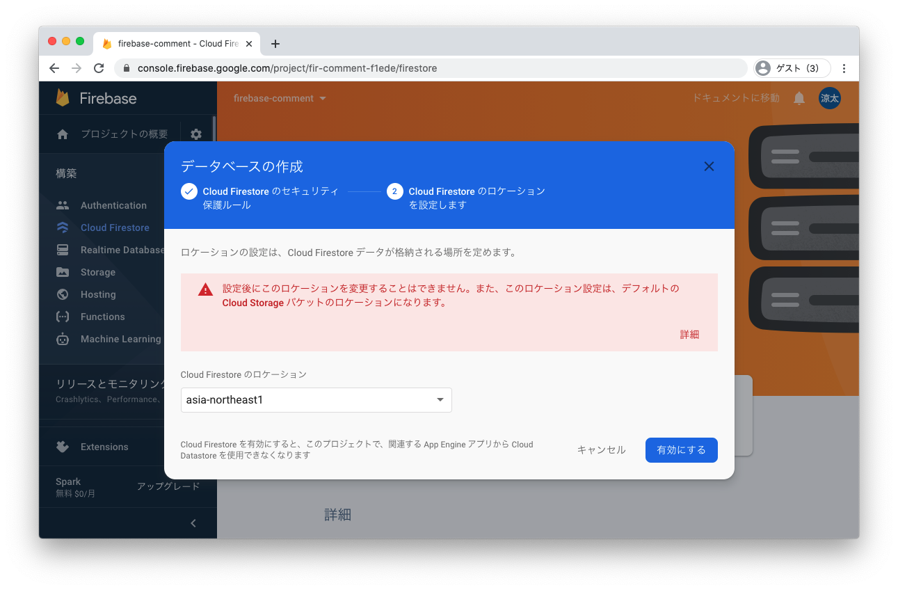Select Cloud Firestore in the sidebar
This screenshot has width=898, height=590.
115,228
